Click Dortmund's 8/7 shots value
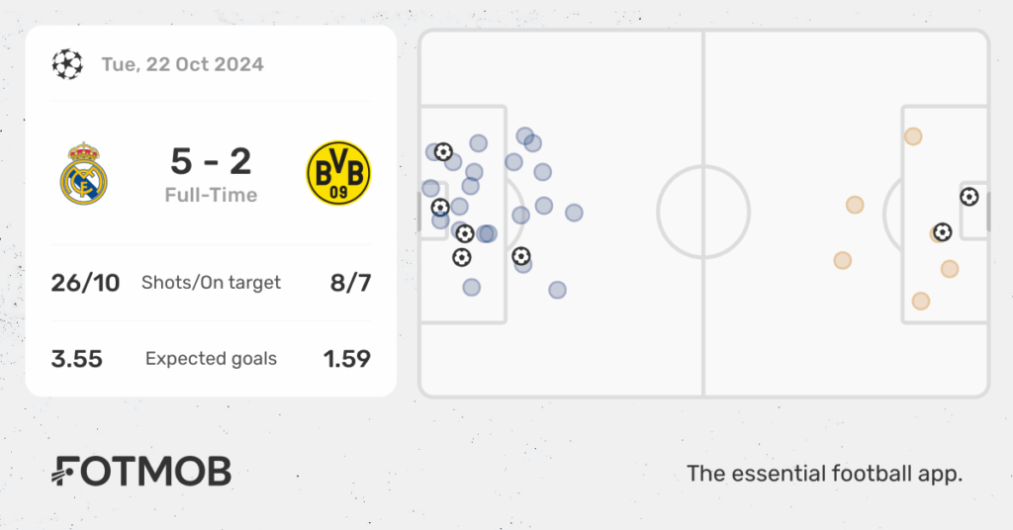Viewport: 1013px width, 530px height. [x=351, y=283]
